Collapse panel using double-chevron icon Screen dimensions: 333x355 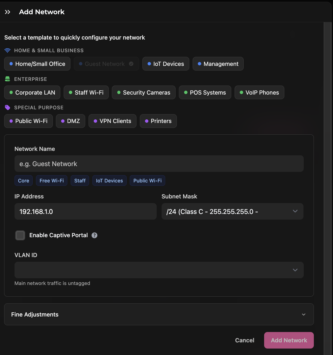(x=8, y=12)
